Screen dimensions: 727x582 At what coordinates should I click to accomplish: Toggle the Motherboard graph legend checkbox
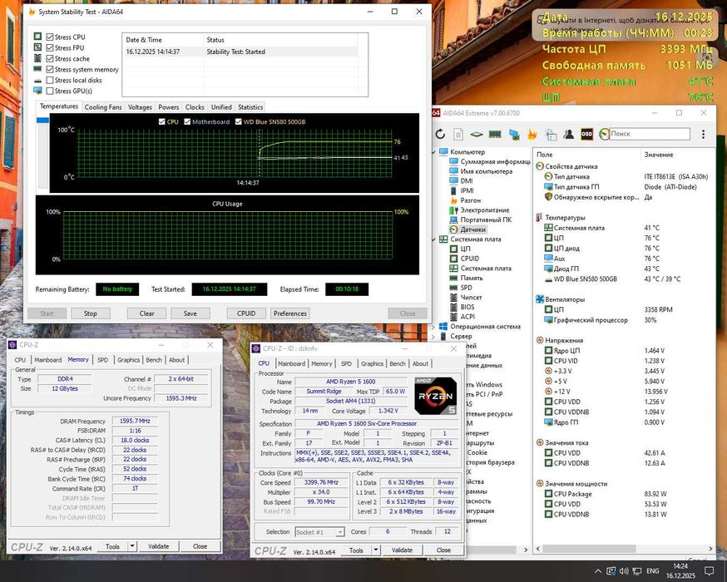pos(187,122)
